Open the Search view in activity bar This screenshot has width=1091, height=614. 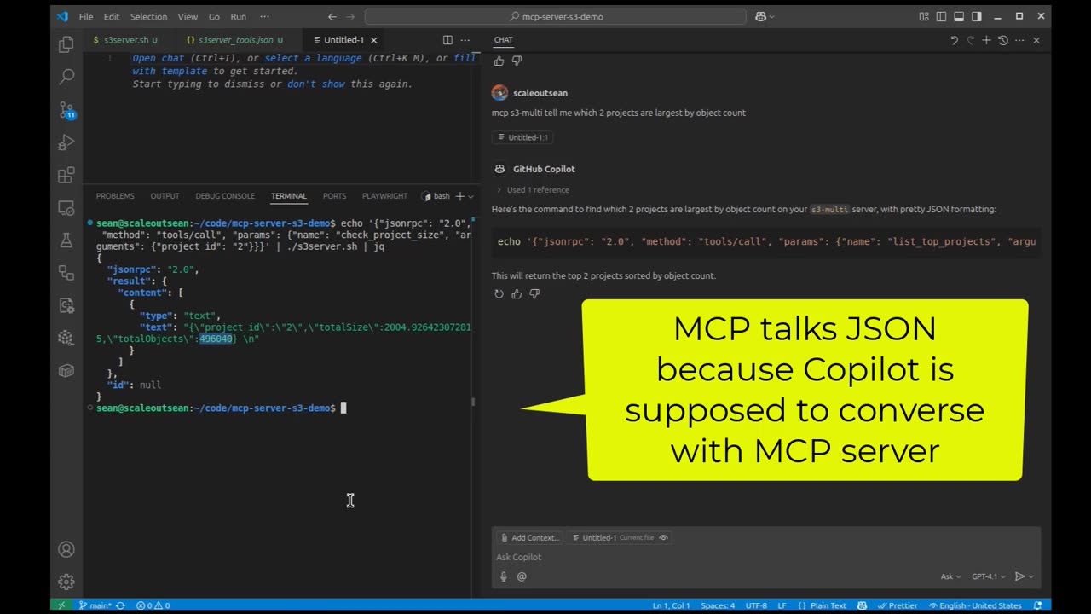66,77
